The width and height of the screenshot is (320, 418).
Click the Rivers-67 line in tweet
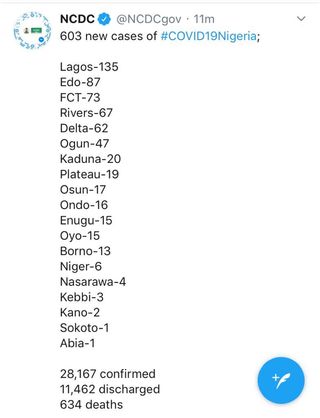tap(87, 113)
